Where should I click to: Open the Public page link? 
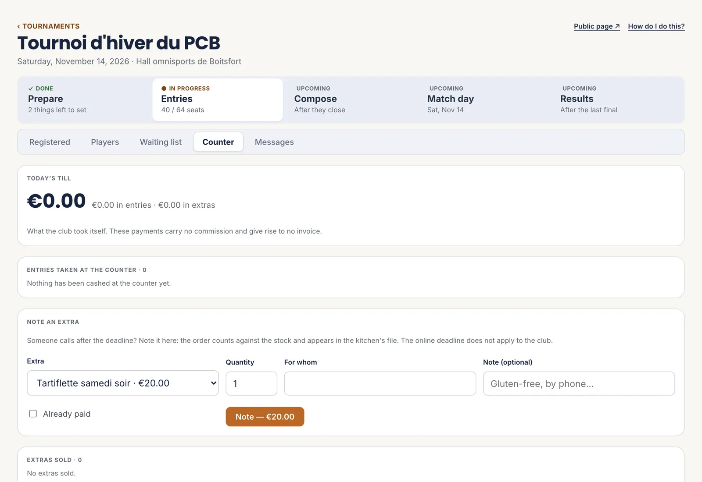coord(597,26)
